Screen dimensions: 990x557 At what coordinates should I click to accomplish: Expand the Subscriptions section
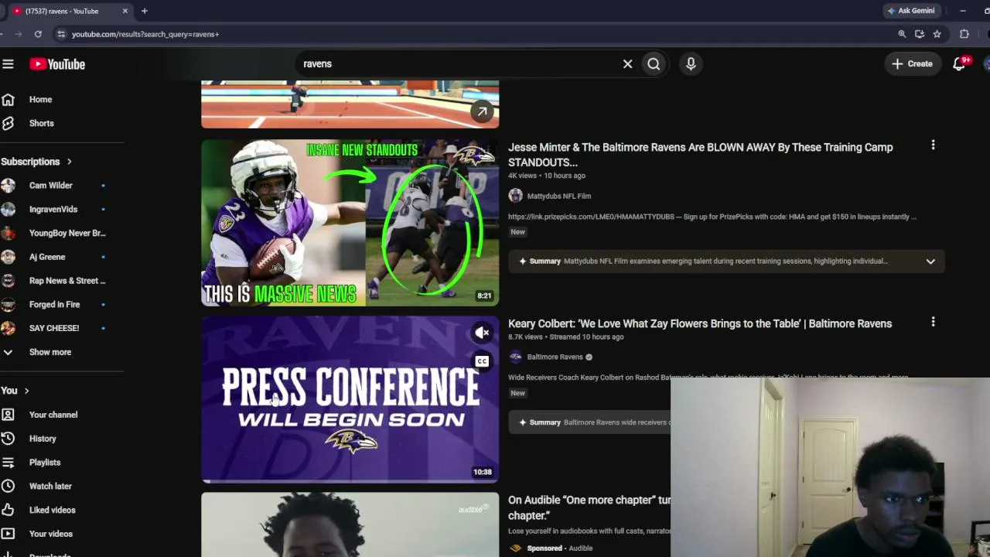click(x=36, y=162)
